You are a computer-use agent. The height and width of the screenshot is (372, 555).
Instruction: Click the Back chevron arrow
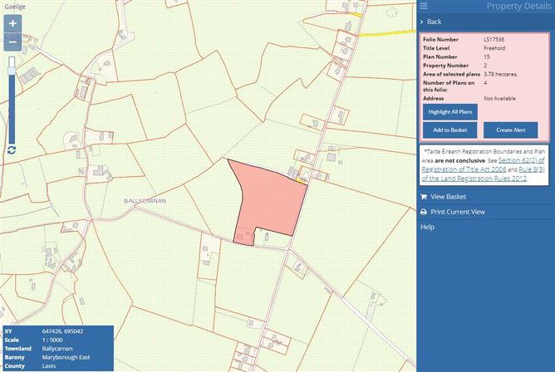(x=421, y=22)
